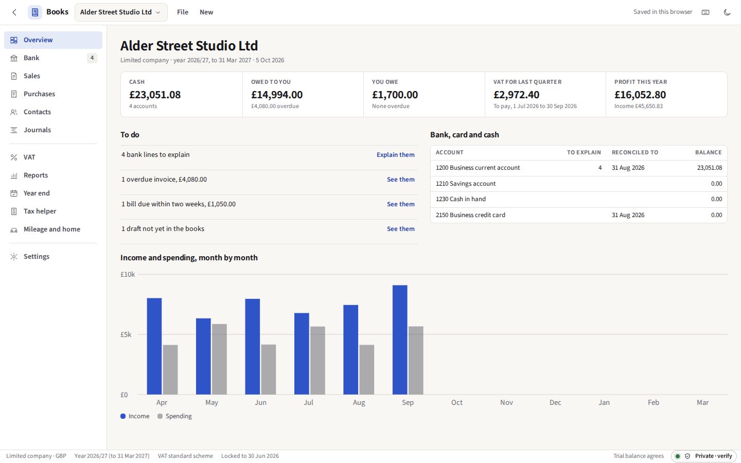
Task: Open the Bank section label
Action: coord(31,58)
